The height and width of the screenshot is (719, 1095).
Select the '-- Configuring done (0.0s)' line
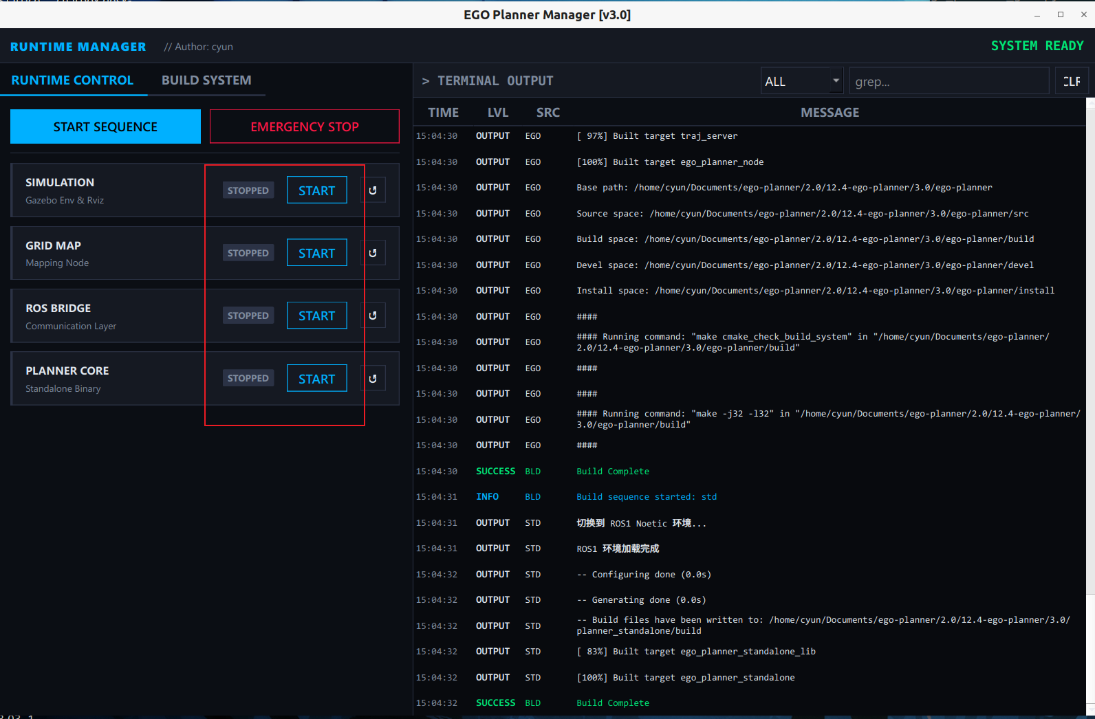click(x=644, y=575)
